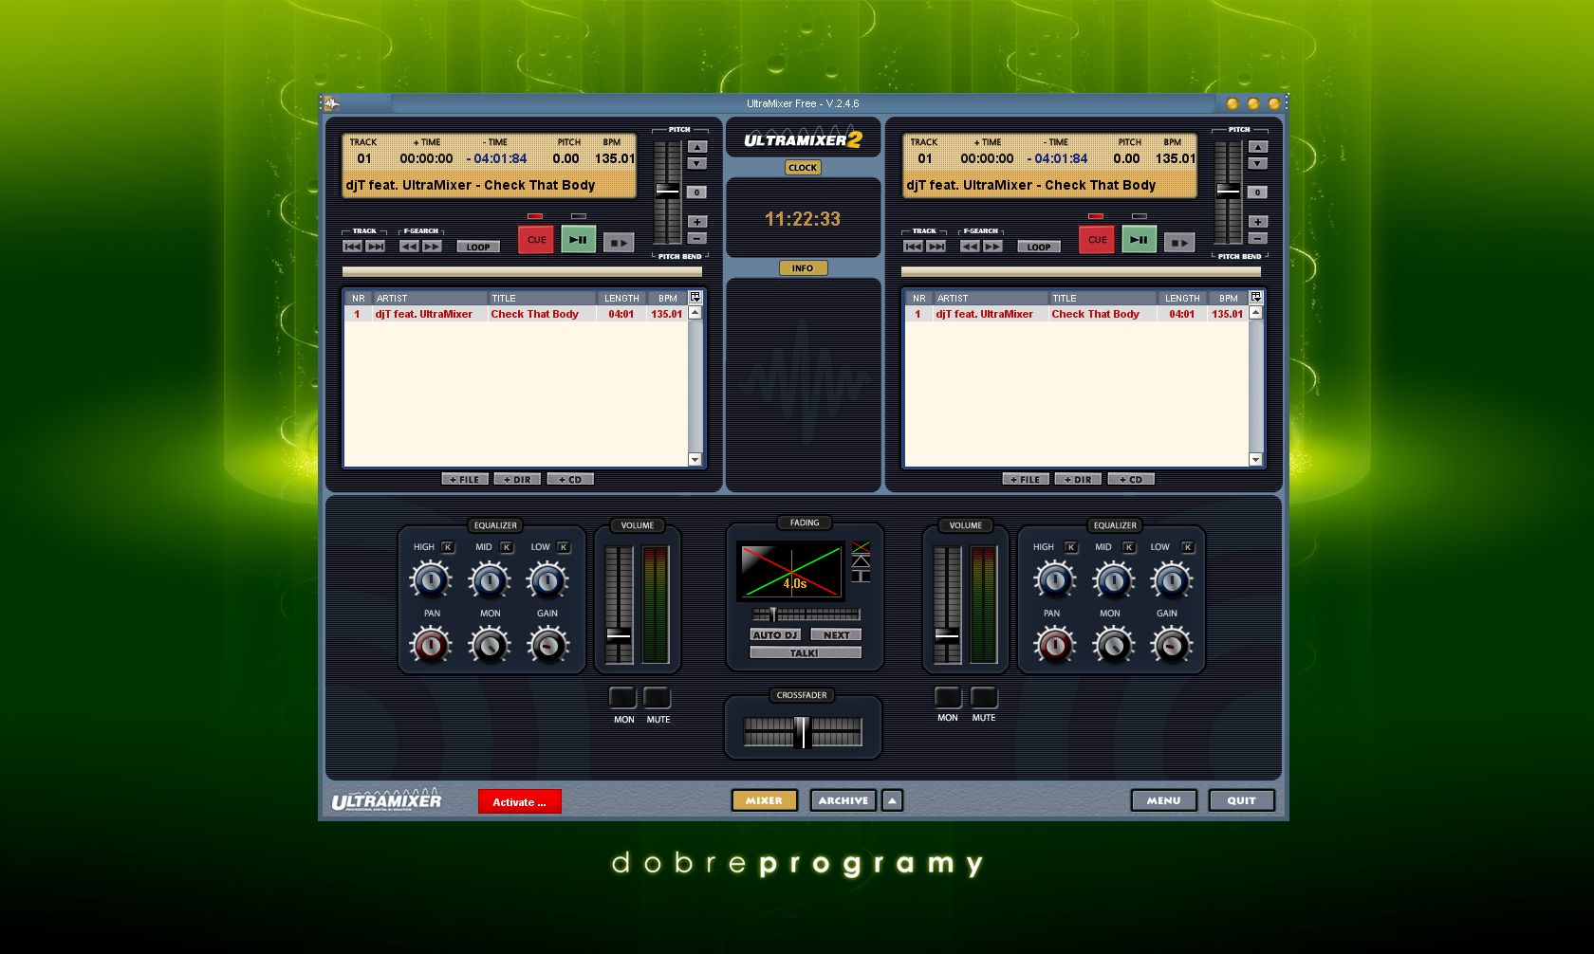Image resolution: width=1594 pixels, height=954 pixels.
Task: Sort right playlist by LENGTH column
Action: click(x=1182, y=298)
